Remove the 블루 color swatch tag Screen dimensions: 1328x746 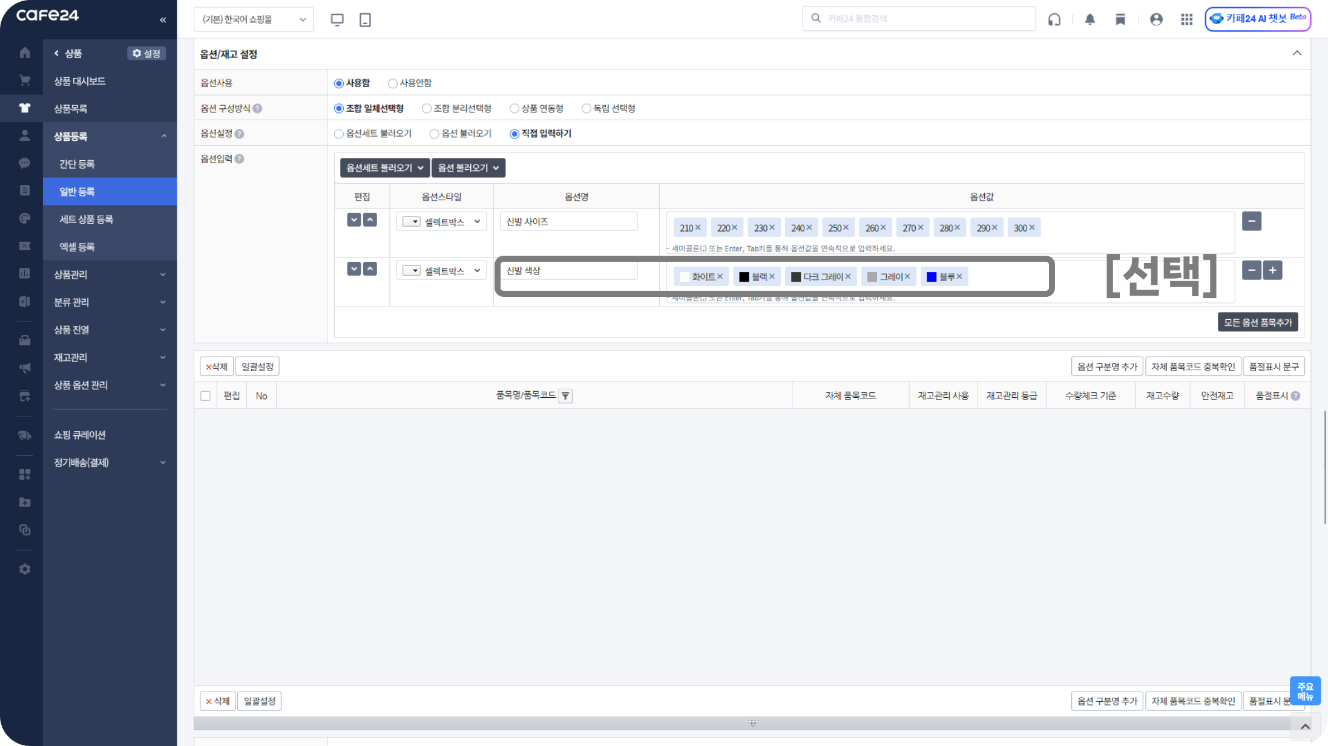(959, 277)
